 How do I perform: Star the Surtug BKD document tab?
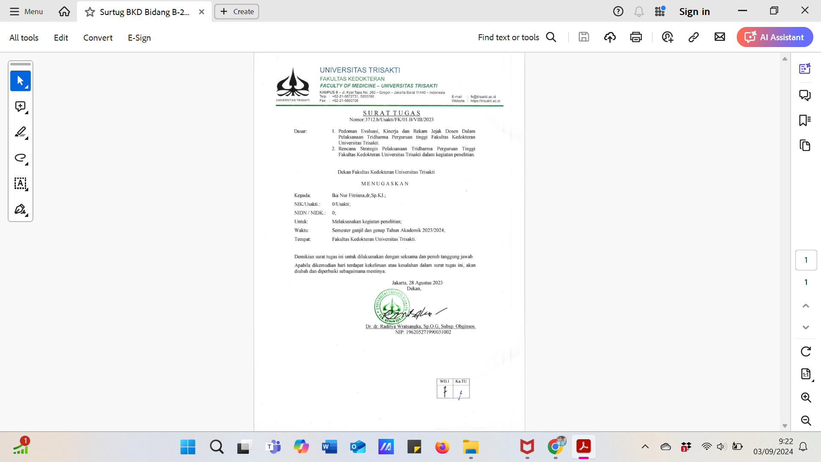pyautogui.click(x=90, y=12)
